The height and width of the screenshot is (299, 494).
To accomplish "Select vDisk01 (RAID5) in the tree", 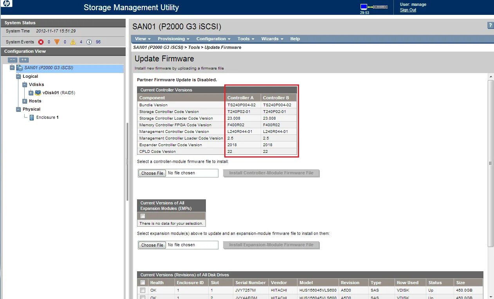I will pyautogui.click(x=59, y=93).
